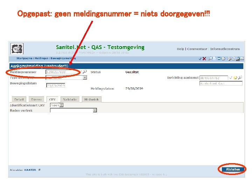Click the 'Identificatiekaart CRV' label

27,105
